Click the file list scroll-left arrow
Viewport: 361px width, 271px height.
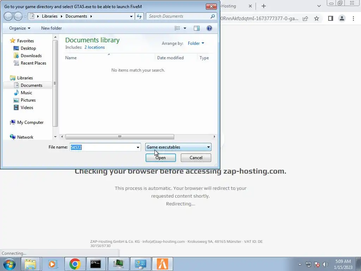click(62, 137)
